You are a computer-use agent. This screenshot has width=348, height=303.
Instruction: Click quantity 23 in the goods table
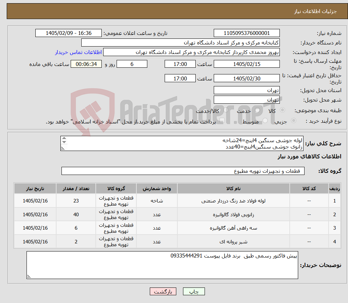[x=76, y=201]
